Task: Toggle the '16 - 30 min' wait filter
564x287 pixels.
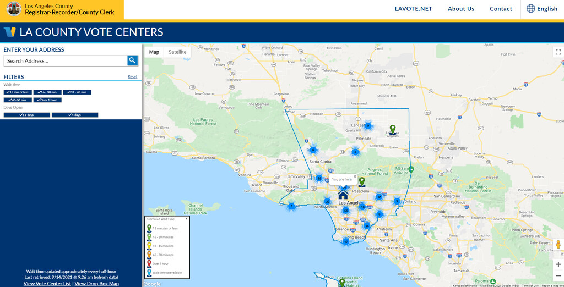Action: 47,92
